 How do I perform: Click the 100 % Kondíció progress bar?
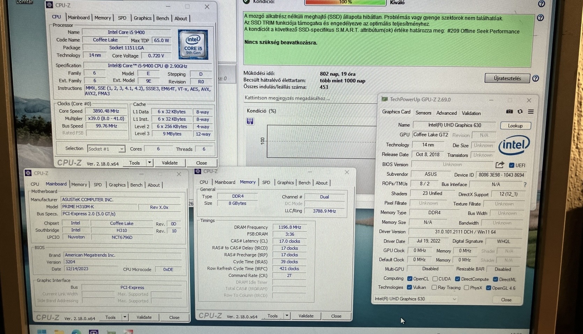point(345,2)
